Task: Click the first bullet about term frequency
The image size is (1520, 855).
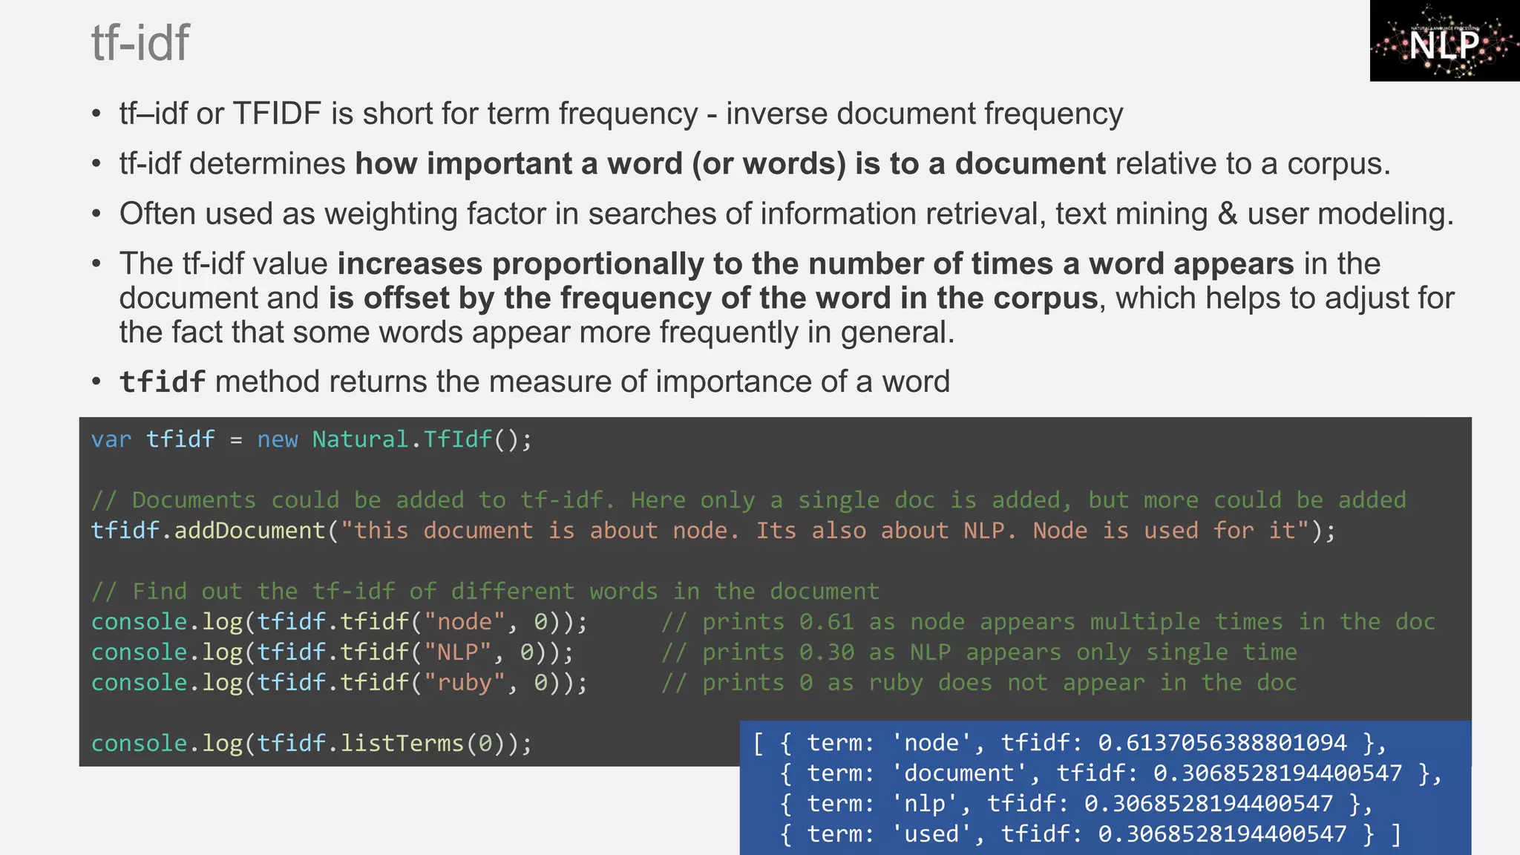Action: [x=620, y=114]
